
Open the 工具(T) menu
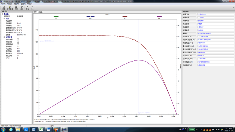[x=23, y=4]
